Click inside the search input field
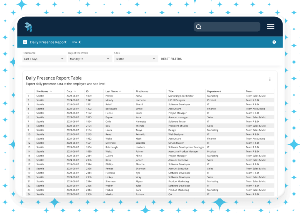The image size is (300, 218). pos(229,27)
